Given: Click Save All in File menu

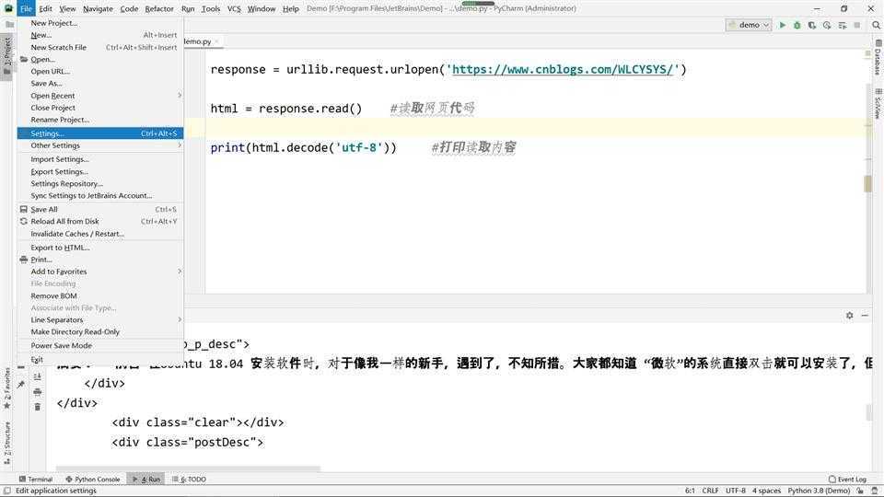Looking at the screenshot, I should pyautogui.click(x=100, y=210).
